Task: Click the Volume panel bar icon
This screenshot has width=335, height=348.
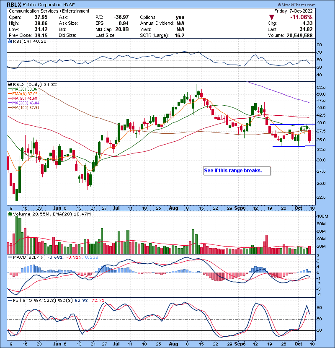Action: (10, 214)
